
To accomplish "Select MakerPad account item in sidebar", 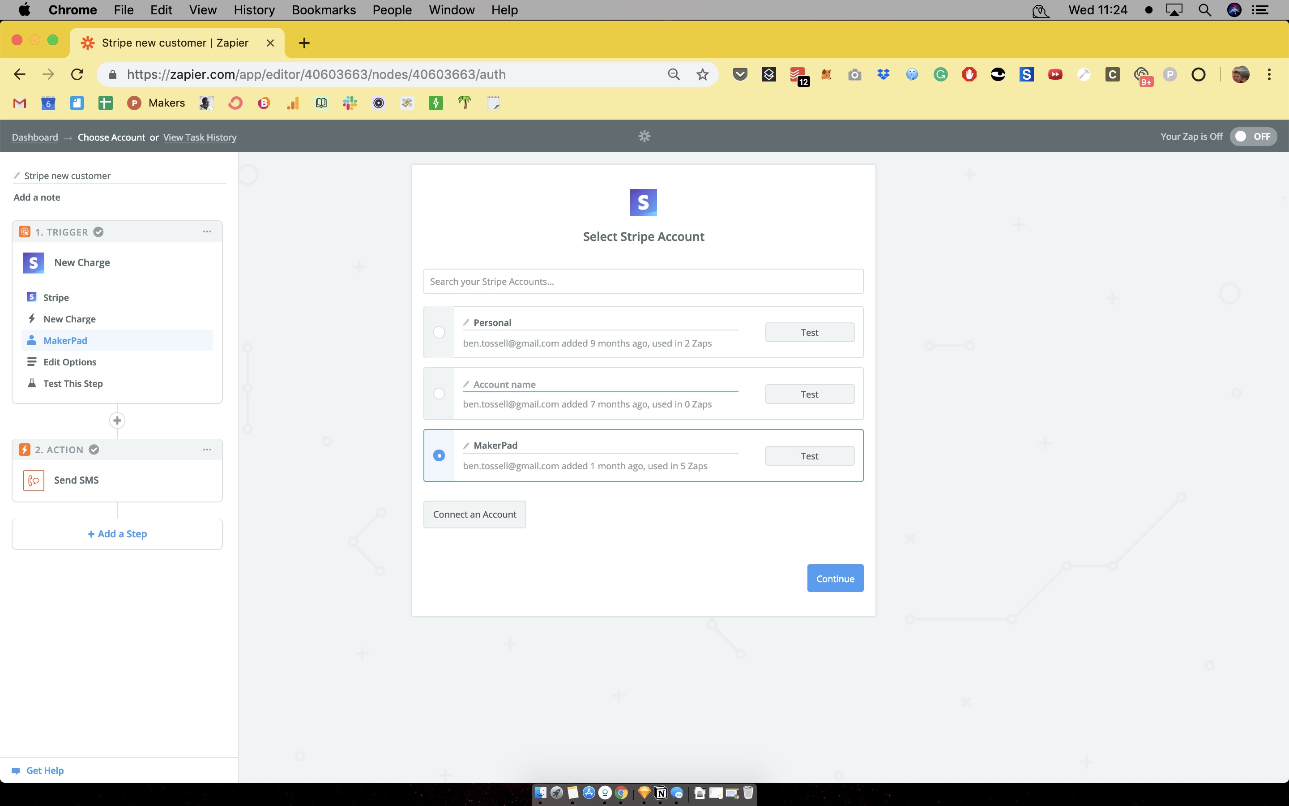I will pyautogui.click(x=117, y=340).
